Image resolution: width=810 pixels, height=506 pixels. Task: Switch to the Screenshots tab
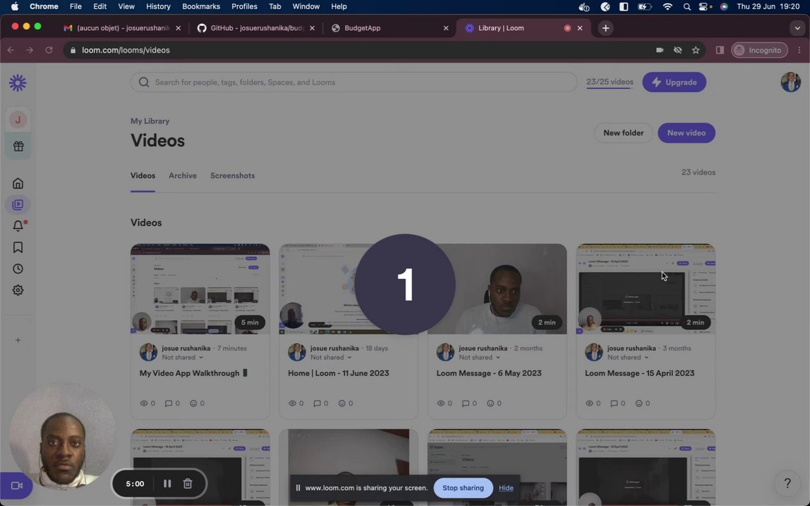coord(233,176)
